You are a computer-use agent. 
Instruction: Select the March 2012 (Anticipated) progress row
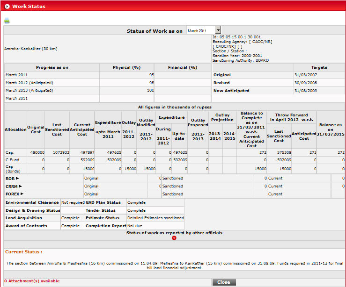pos(29,83)
